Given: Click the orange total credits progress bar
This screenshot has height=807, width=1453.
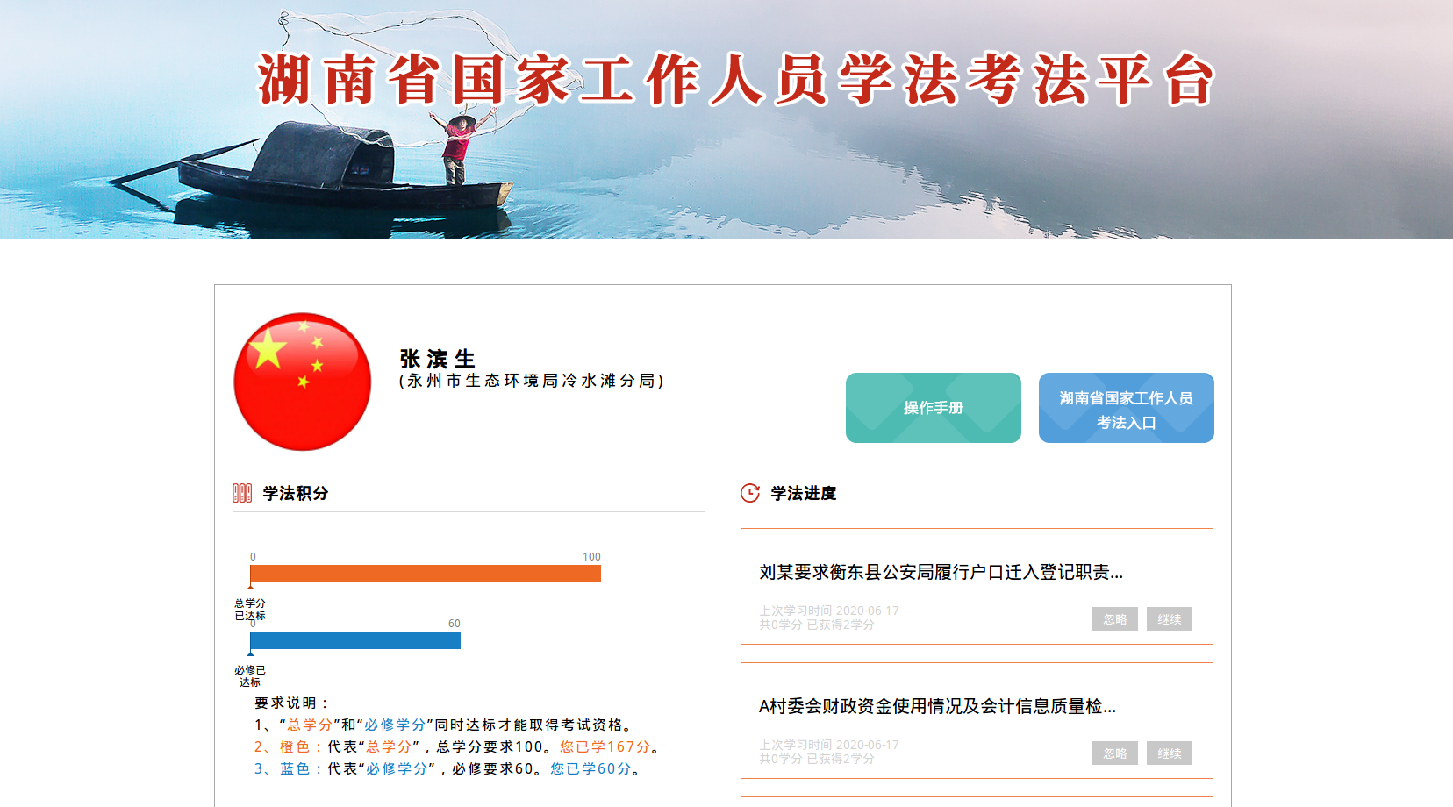Looking at the screenshot, I should (x=426, y=574).
